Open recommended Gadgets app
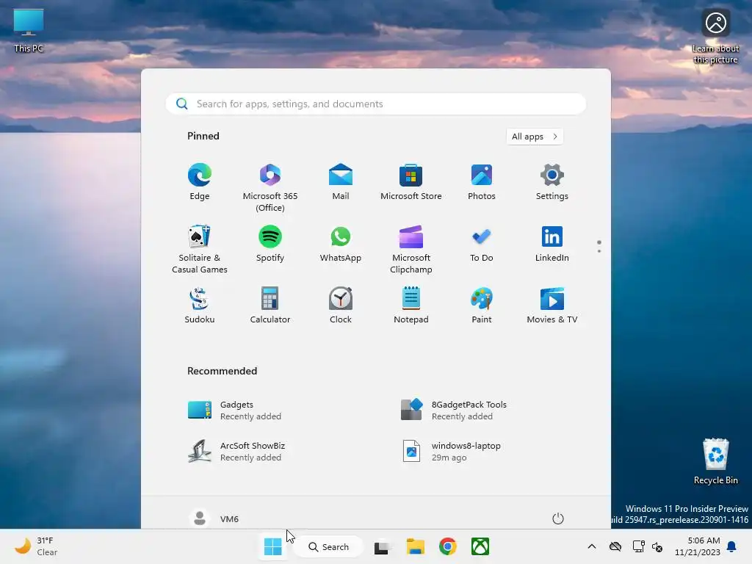 click(235, 411)
